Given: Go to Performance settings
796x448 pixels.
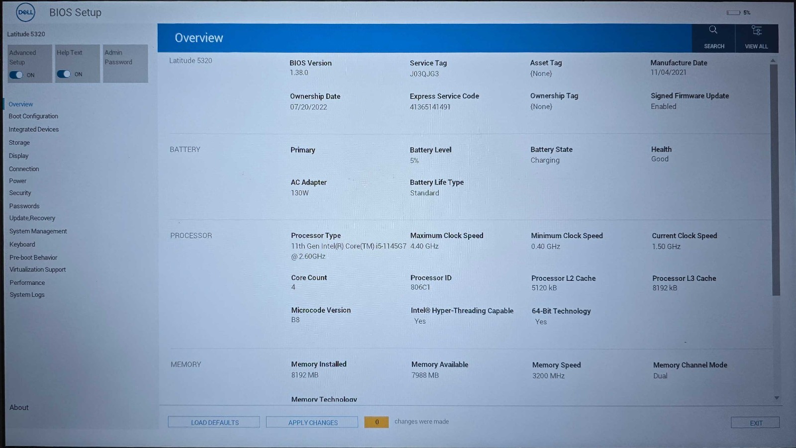Looking at the screenshot, I should (27, 283).
